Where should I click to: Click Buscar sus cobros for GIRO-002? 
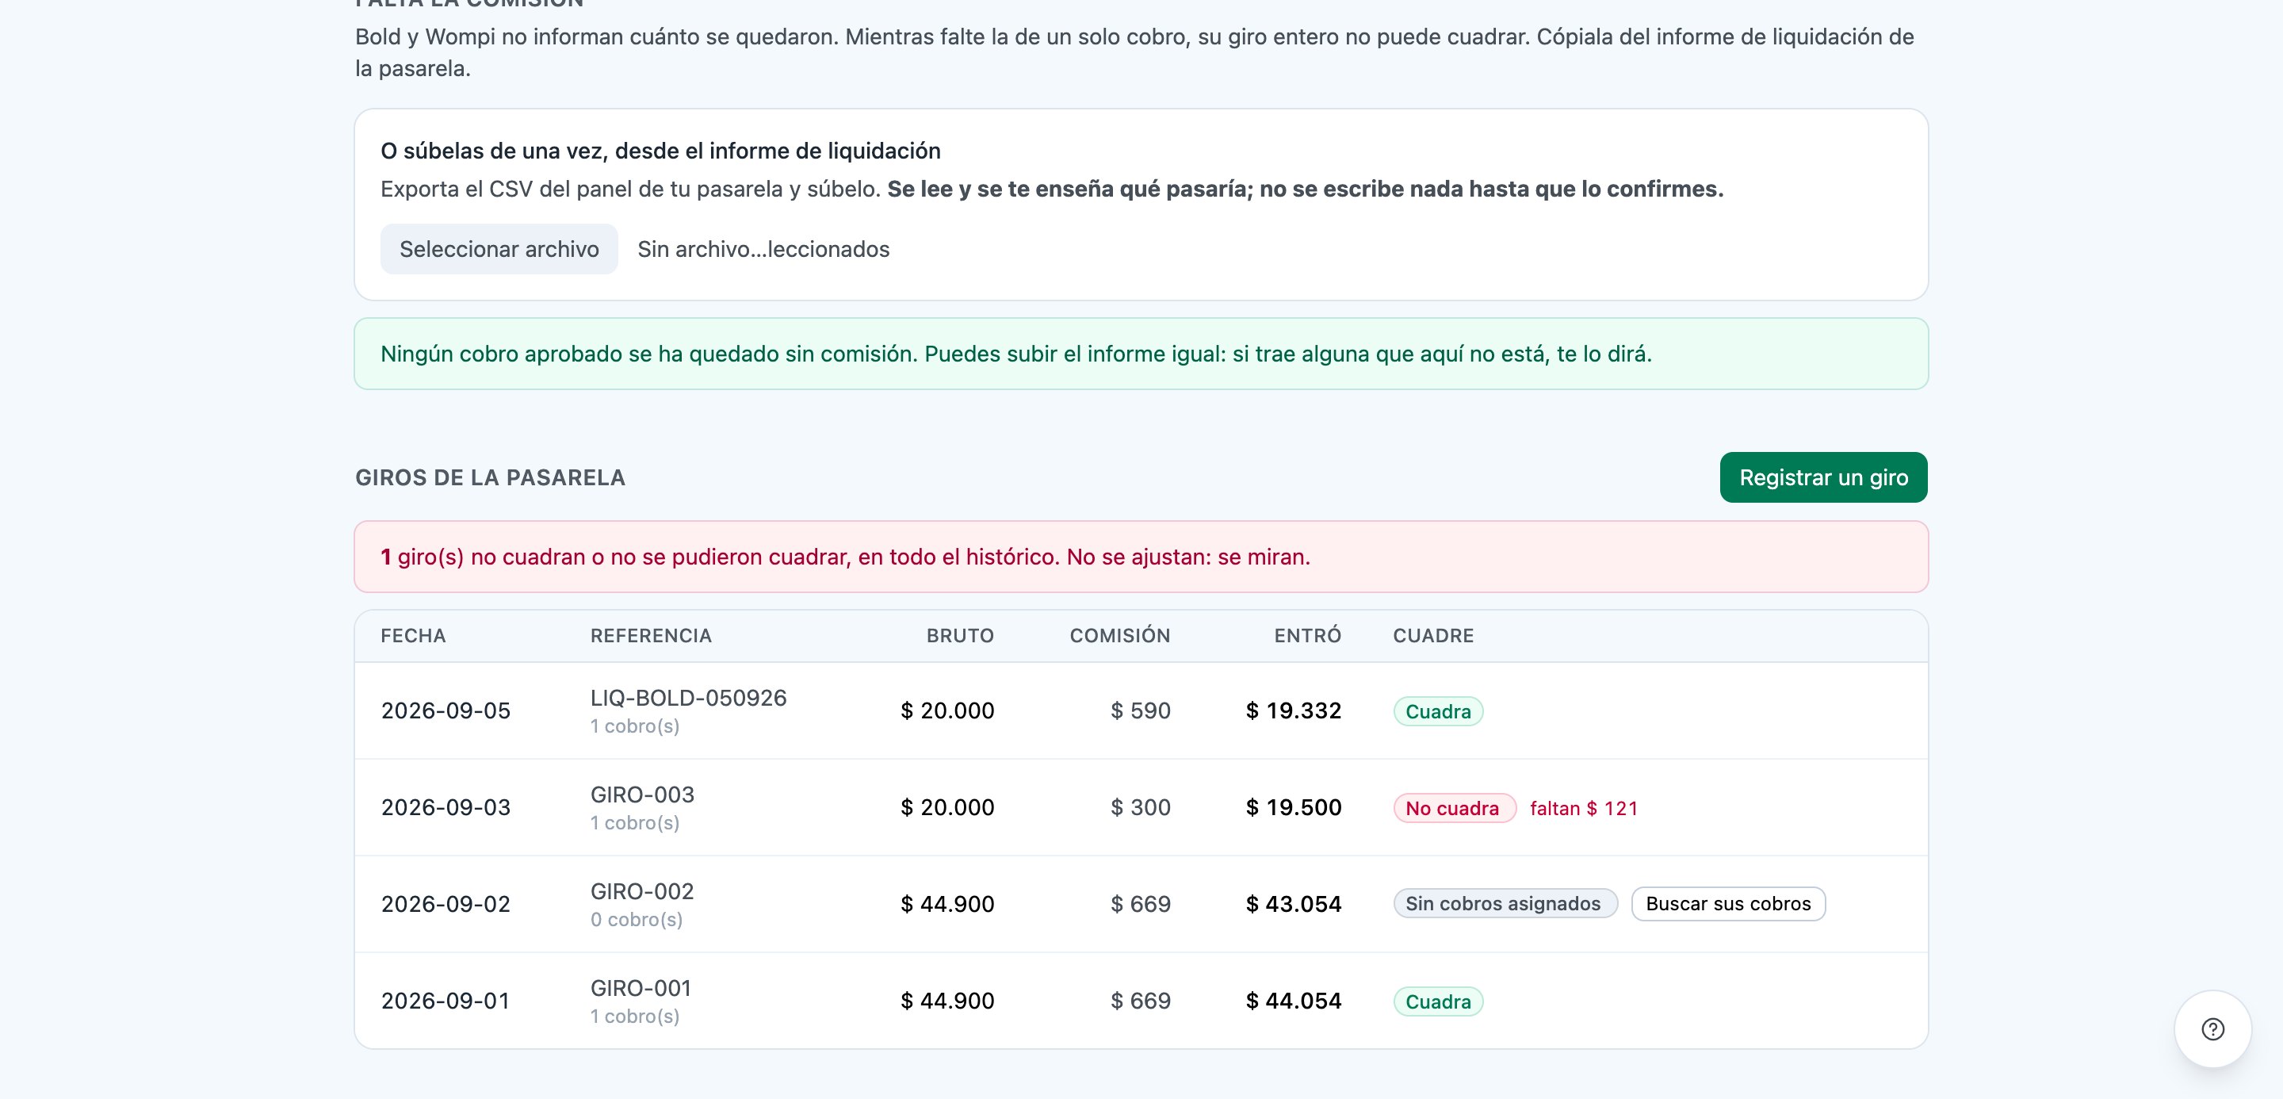(x=1728, y=904)
